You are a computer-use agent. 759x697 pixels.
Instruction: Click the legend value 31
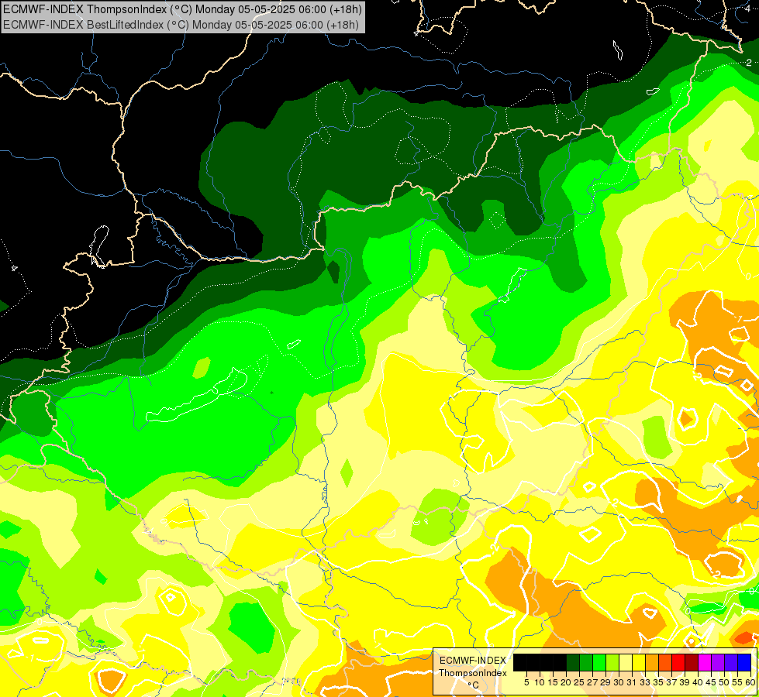pos(632,682)
